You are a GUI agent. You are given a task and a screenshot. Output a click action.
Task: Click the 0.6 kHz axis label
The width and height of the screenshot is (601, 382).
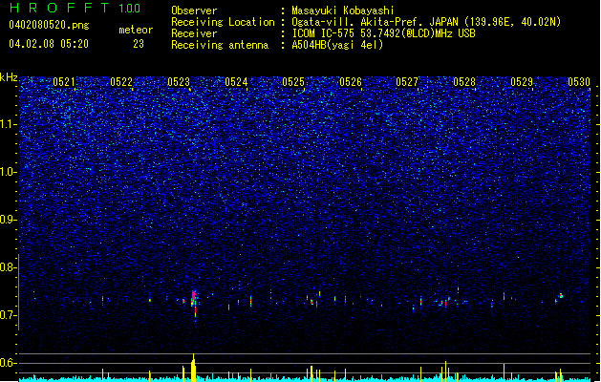8,363
